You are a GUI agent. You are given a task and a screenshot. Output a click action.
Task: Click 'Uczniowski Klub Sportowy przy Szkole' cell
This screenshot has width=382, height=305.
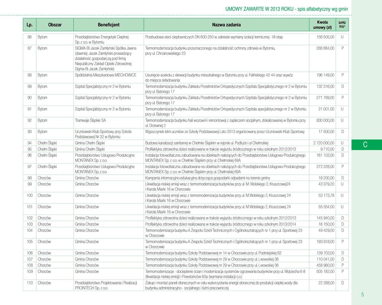[109, 134]
